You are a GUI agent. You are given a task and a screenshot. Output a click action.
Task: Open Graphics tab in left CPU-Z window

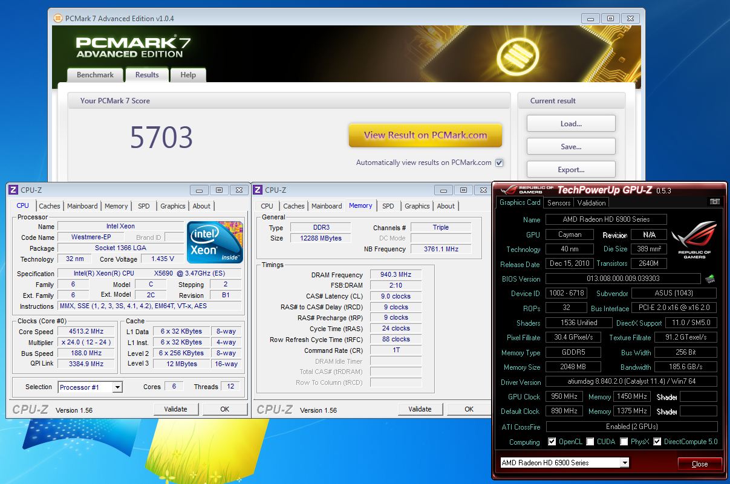[173, 206]
